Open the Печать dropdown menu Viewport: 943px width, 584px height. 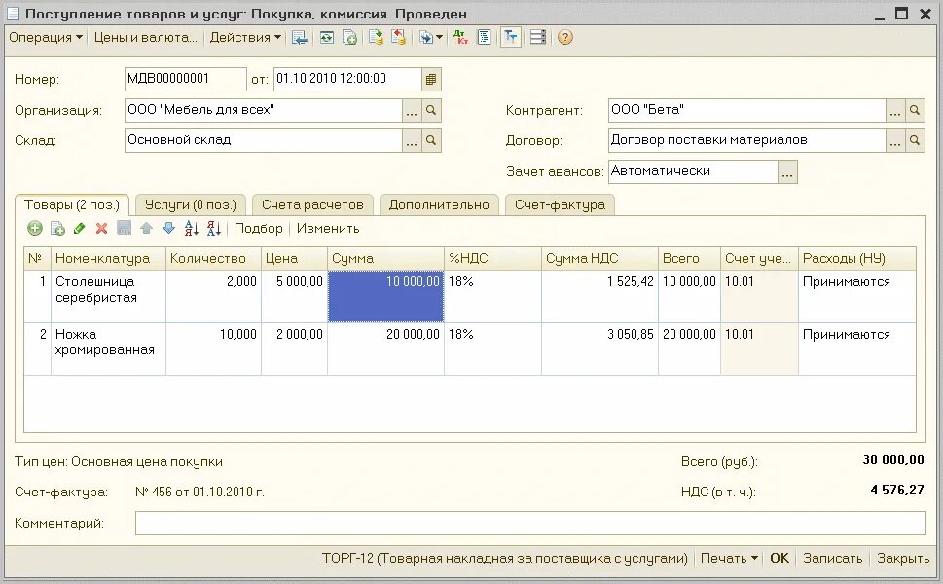click(728, 558)
